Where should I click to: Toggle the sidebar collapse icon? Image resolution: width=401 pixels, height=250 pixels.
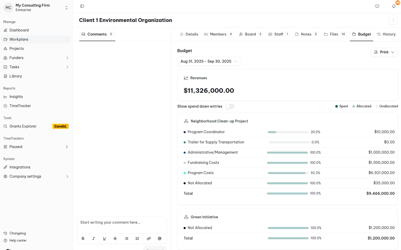[x=82, y=6]
